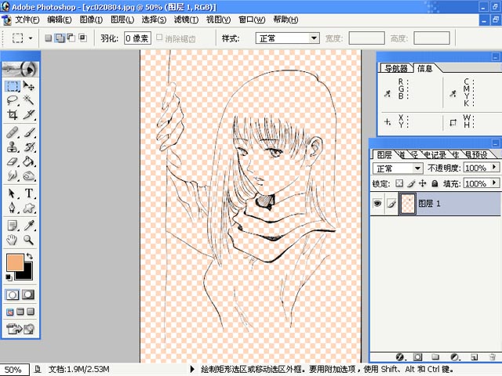The height and width of the screenshot is (376, 502).
Task: Select the Path Selection arrow tool
Action: (x=13, y=193)
